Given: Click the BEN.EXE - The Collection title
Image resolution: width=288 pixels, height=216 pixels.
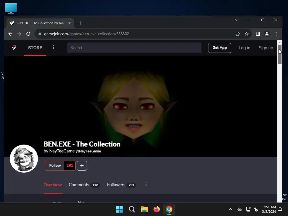Looking at the screenshot, I should click(x=82, y=144).
